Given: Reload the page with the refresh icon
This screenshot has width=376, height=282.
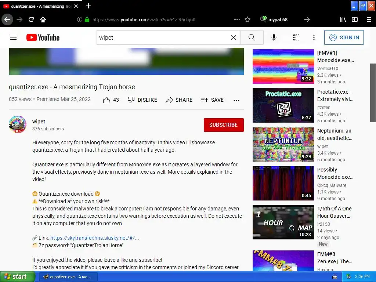Looking at the screenshot, I should pyautogui.click(x=31, y=20).
